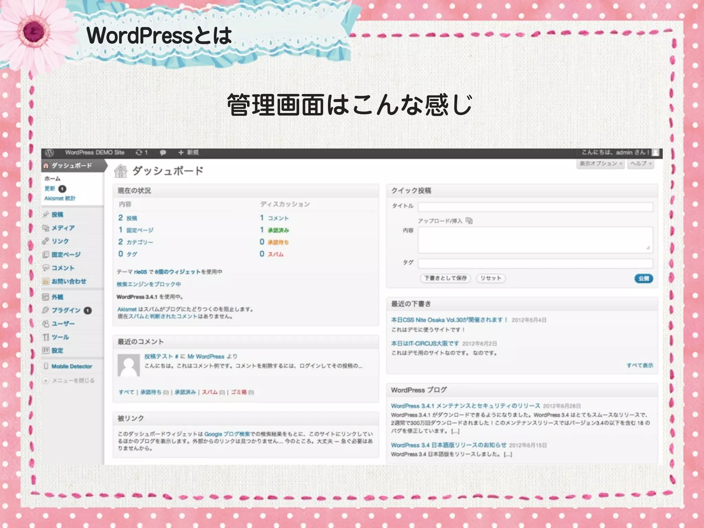Click the タイトル input in クイック投稿

pos(535,207)
